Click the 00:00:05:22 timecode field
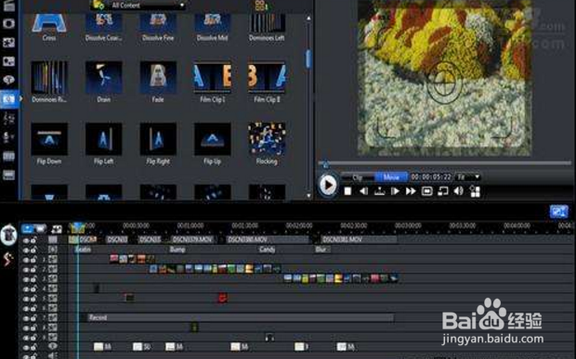The image size is (576, 359). click(x=431, y=177)
